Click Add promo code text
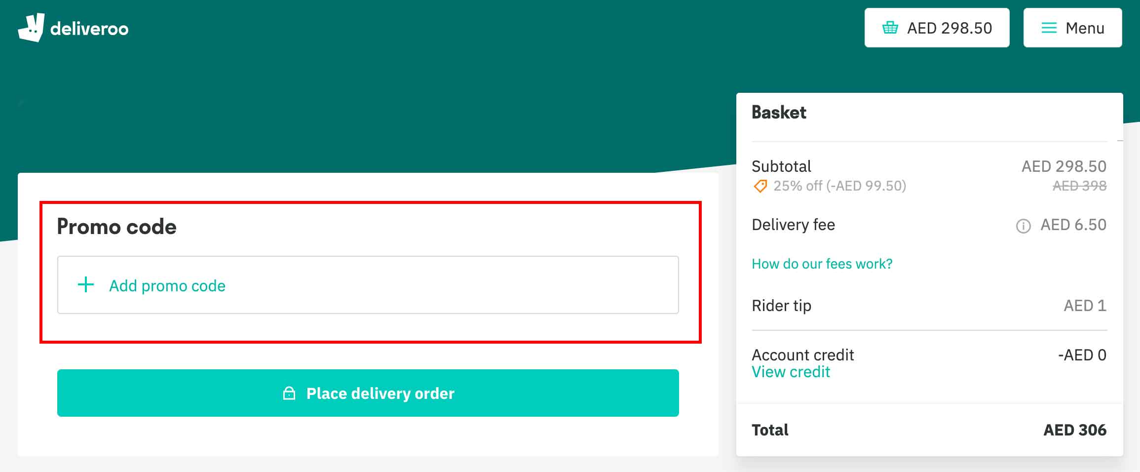 [x=167, y=285]
